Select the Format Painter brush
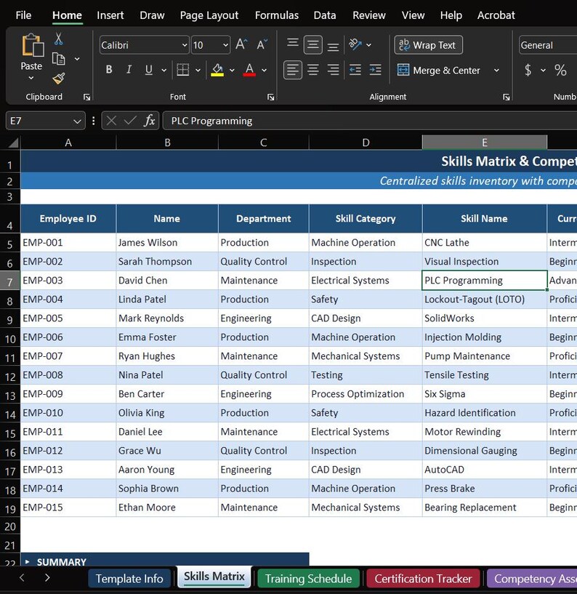Viewport: 577px width, 594px height. point(59,79)
